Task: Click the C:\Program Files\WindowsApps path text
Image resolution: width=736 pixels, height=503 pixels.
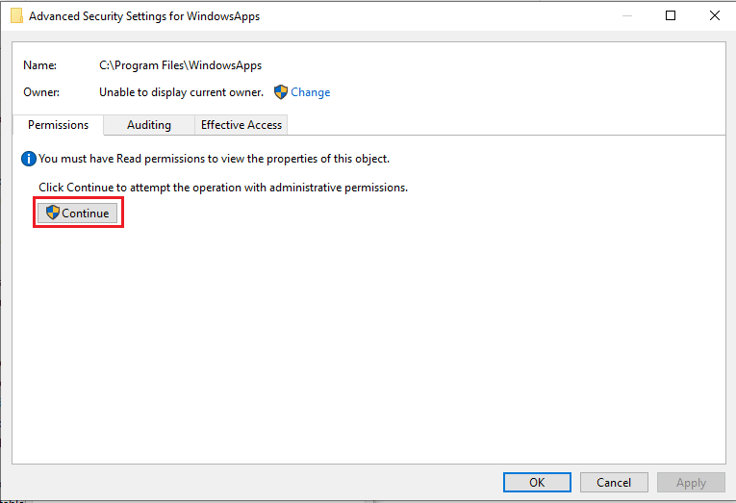Action: pyautogui.click(x=181, y=65)
